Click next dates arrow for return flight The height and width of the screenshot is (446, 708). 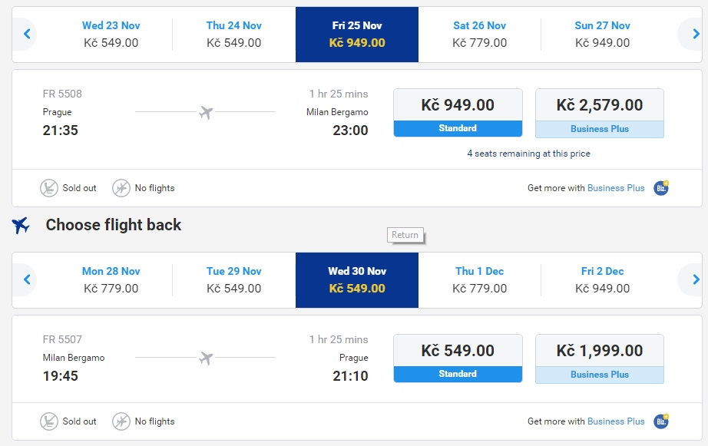click(695, 279)
